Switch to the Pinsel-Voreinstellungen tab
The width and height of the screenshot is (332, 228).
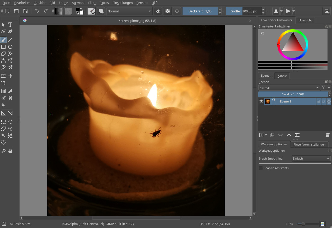[x=309, y=145]
